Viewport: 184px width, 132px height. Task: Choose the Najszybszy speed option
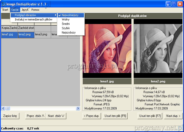tap(69, 32)
